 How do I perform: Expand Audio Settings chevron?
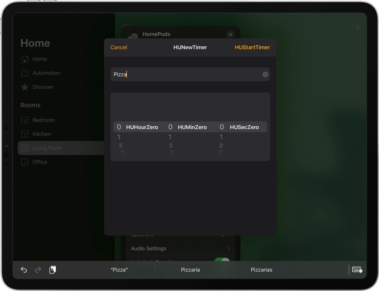coord(229,248)
